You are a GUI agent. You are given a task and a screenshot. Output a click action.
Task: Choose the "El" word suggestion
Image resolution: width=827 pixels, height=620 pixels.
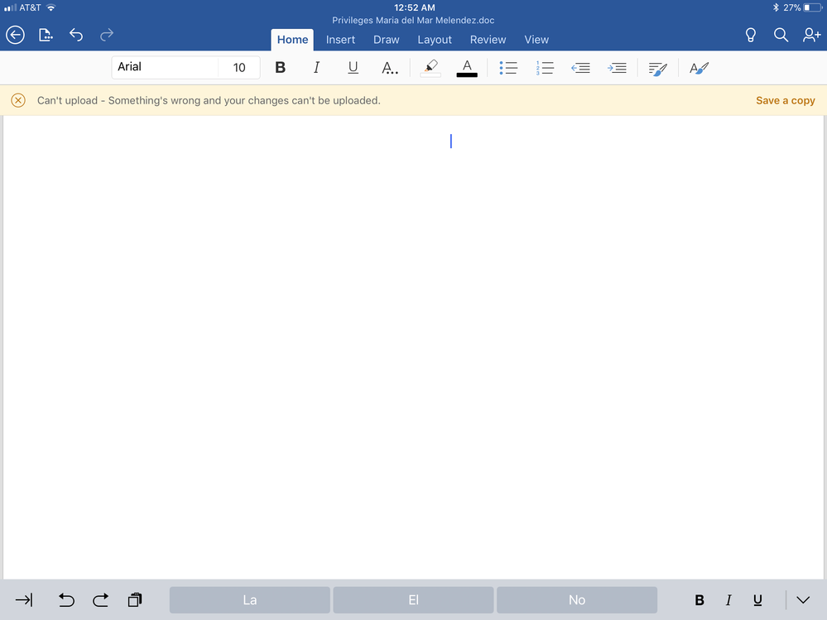413,600
